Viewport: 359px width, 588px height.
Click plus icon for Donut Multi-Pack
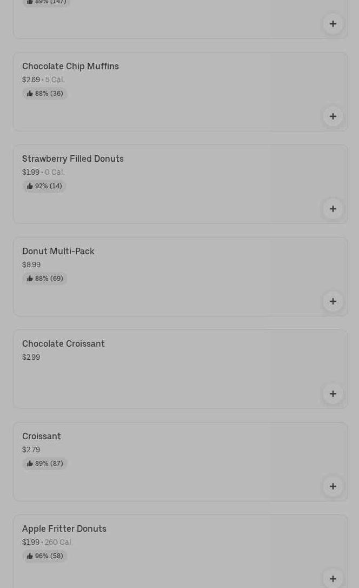(x=333, y=301)
